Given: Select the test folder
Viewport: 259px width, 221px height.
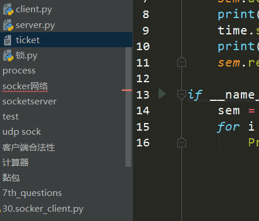Looking at the screenshot, I should coord(10,117).
